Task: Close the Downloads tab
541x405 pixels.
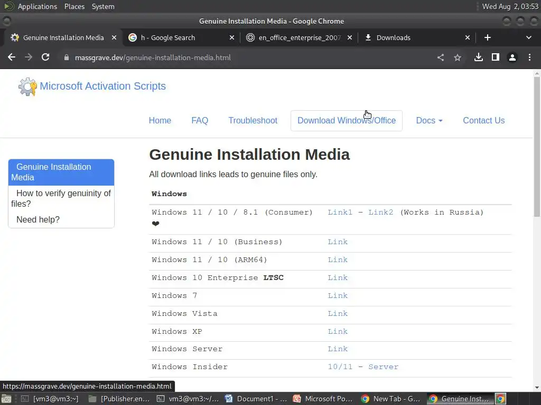Action: (x=468, y=37)
